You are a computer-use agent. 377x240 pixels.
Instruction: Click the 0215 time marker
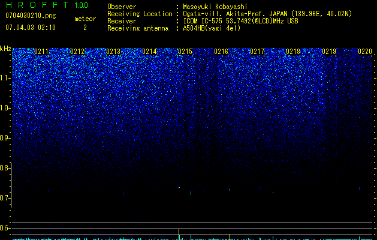(185, 52)
